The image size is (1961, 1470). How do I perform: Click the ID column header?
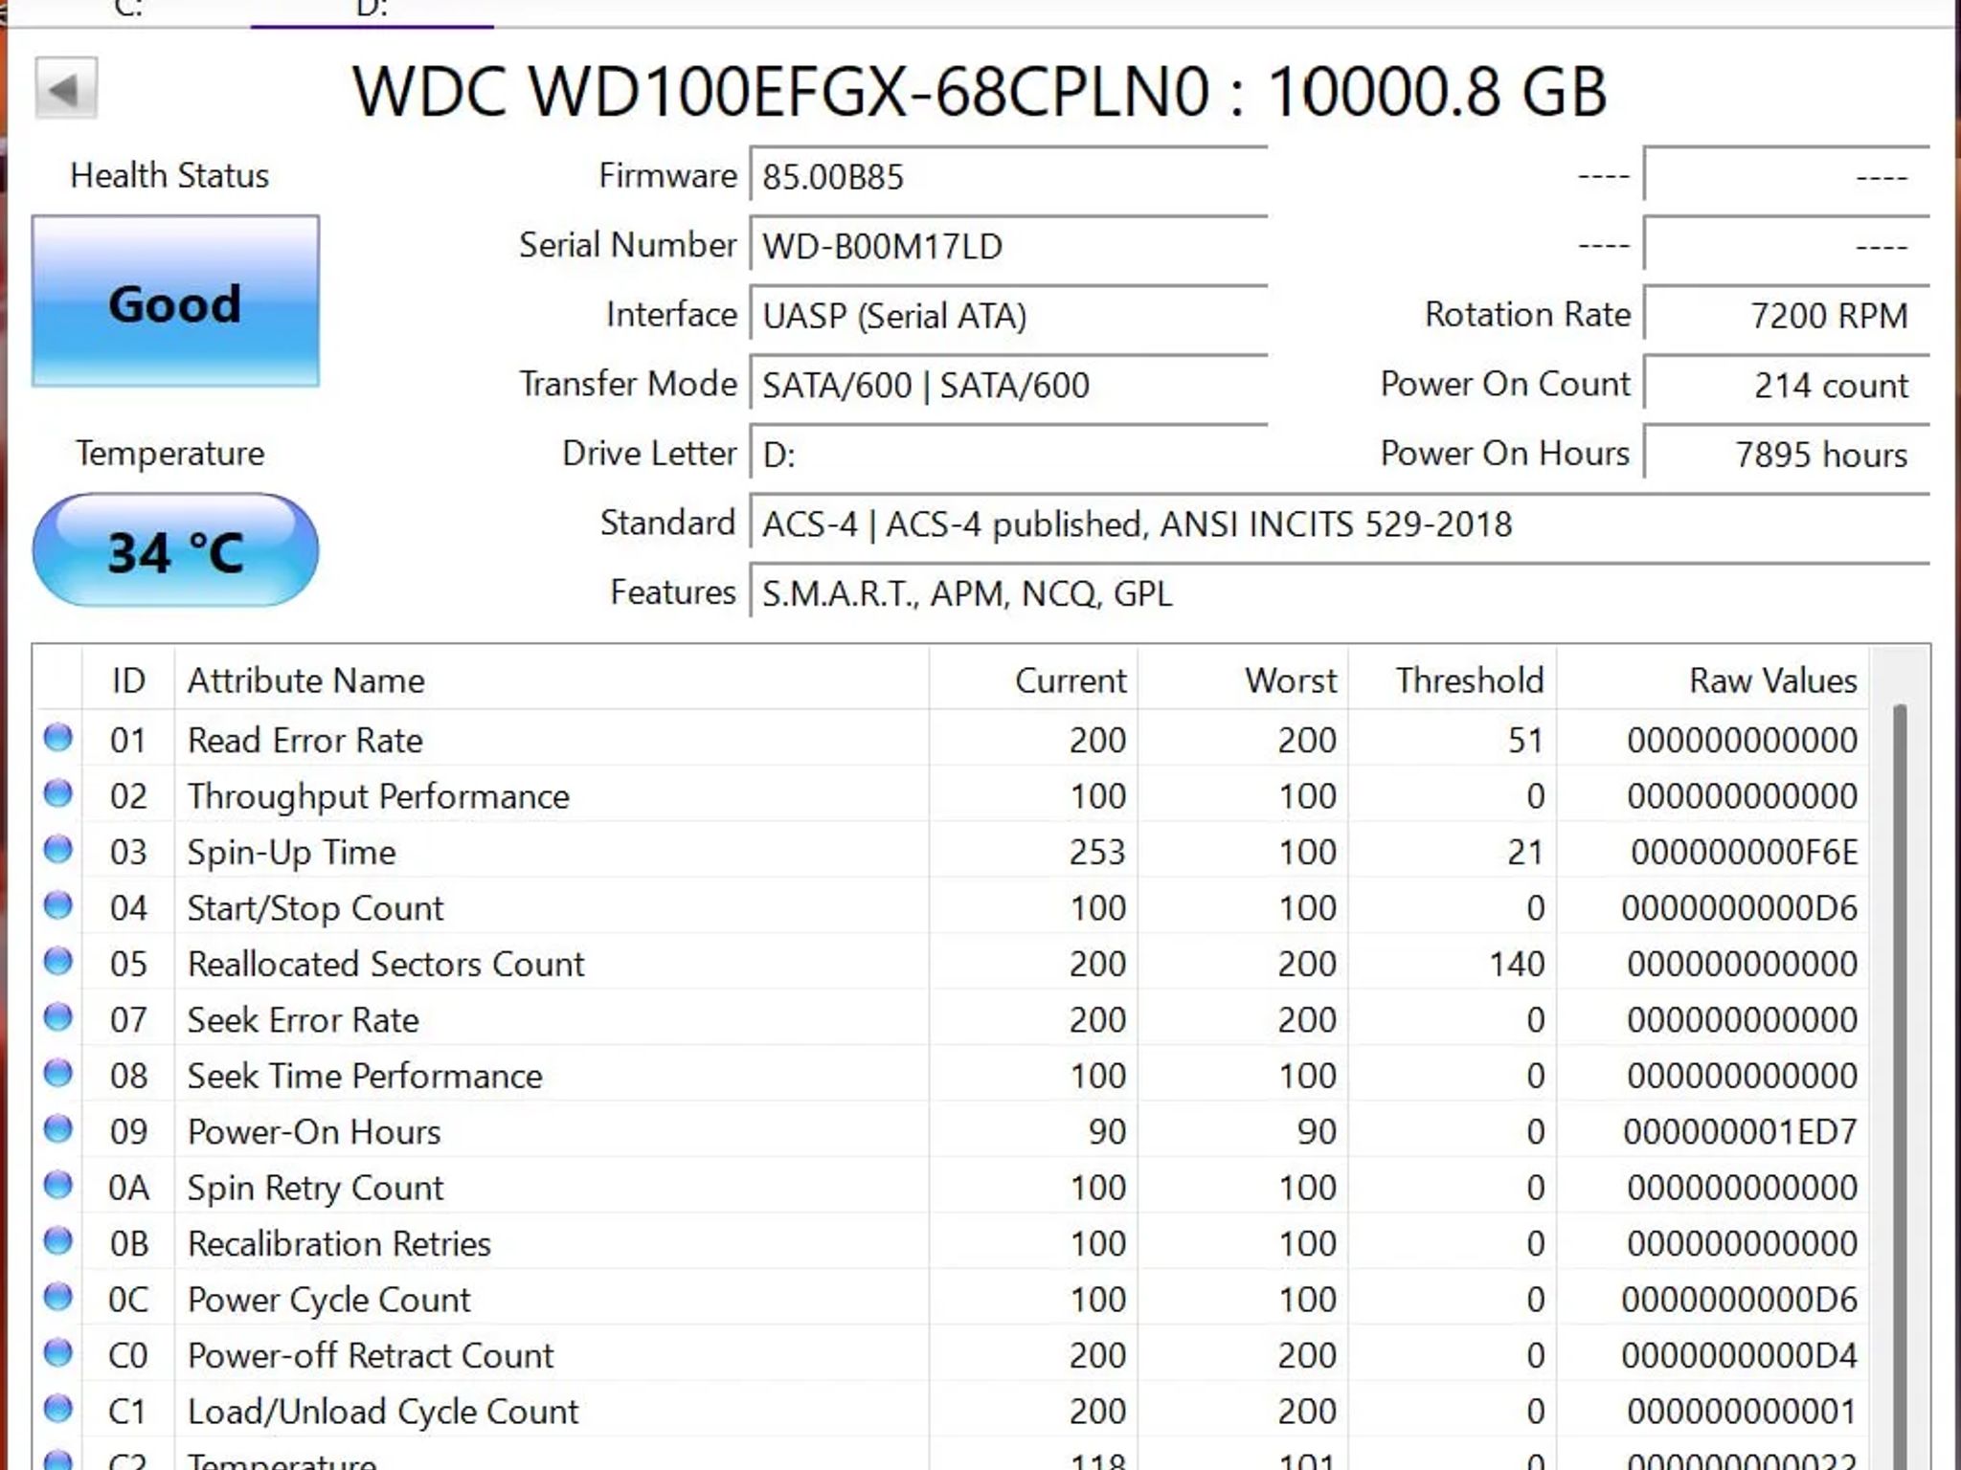128,679
